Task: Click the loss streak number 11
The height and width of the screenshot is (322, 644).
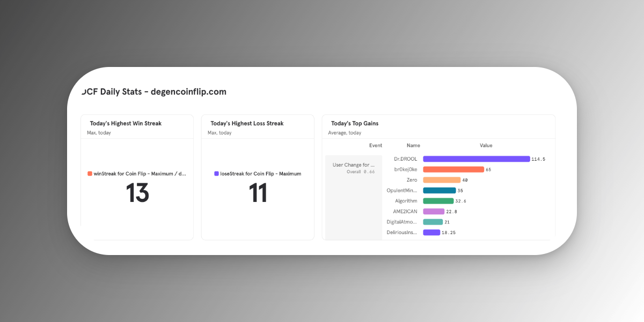Action: click(258, 193)
